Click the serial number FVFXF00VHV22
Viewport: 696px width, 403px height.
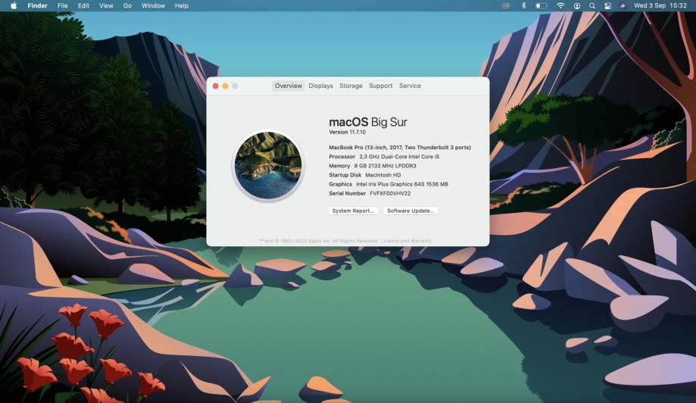click(x=390, y=193)
